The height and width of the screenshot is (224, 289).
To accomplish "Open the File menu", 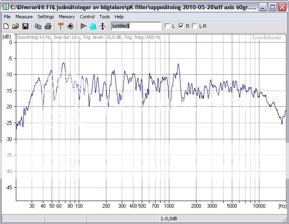I will 7,17.
